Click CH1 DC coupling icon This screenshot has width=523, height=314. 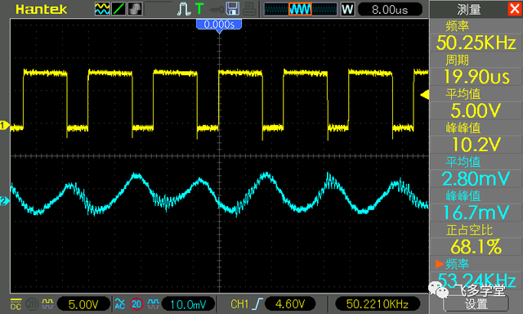click(x=16, y=304)
